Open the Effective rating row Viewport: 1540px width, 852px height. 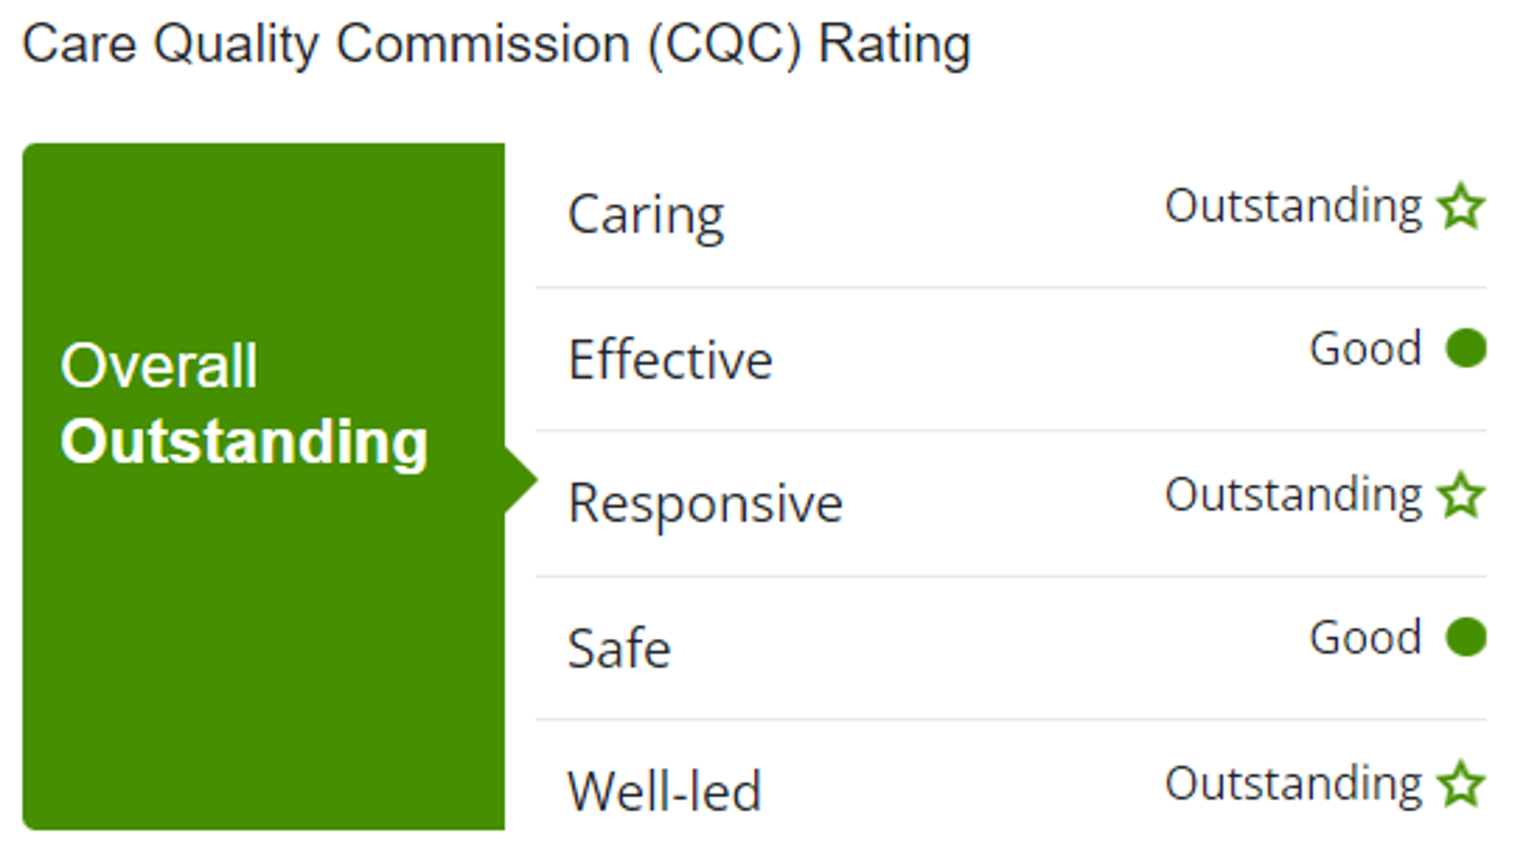1011,358
